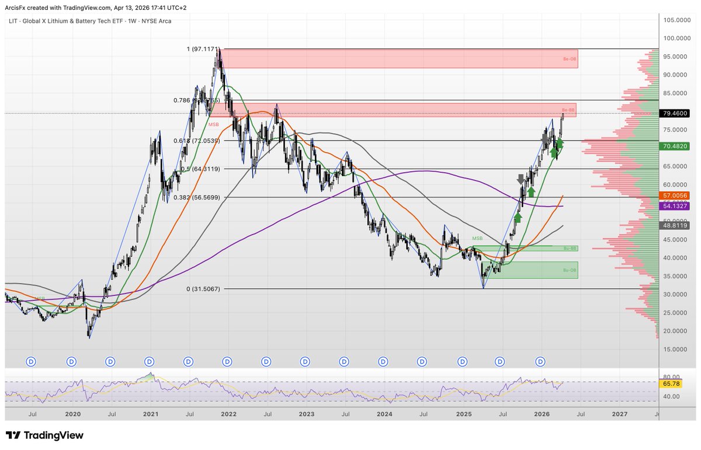The width and height of the screenshot is (701, 450).
Task: Select the green Bu-OB order block zone
Action: click(x=531, y=270)
